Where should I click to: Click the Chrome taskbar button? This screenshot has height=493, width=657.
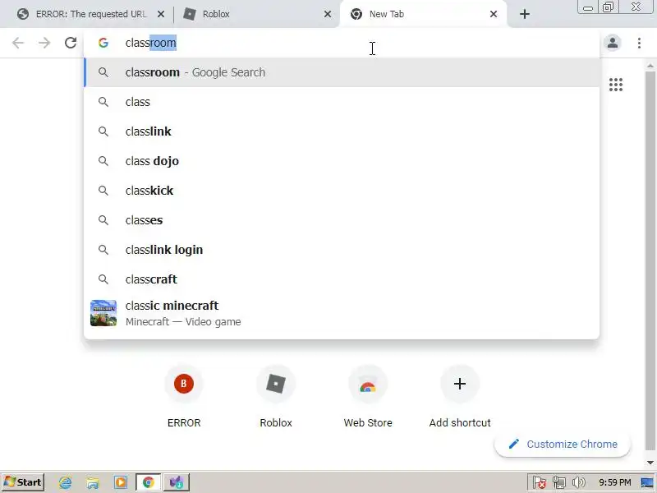149,482
